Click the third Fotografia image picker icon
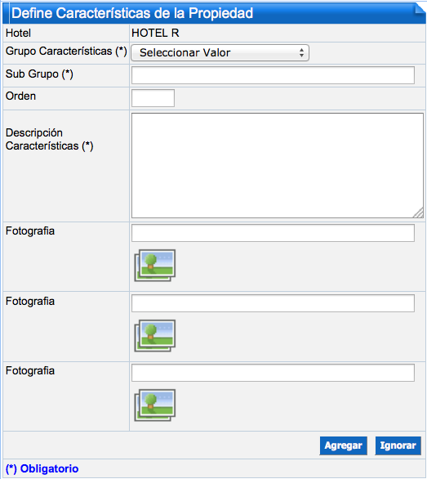Screen dimensions: 427x479 point(155,405)
